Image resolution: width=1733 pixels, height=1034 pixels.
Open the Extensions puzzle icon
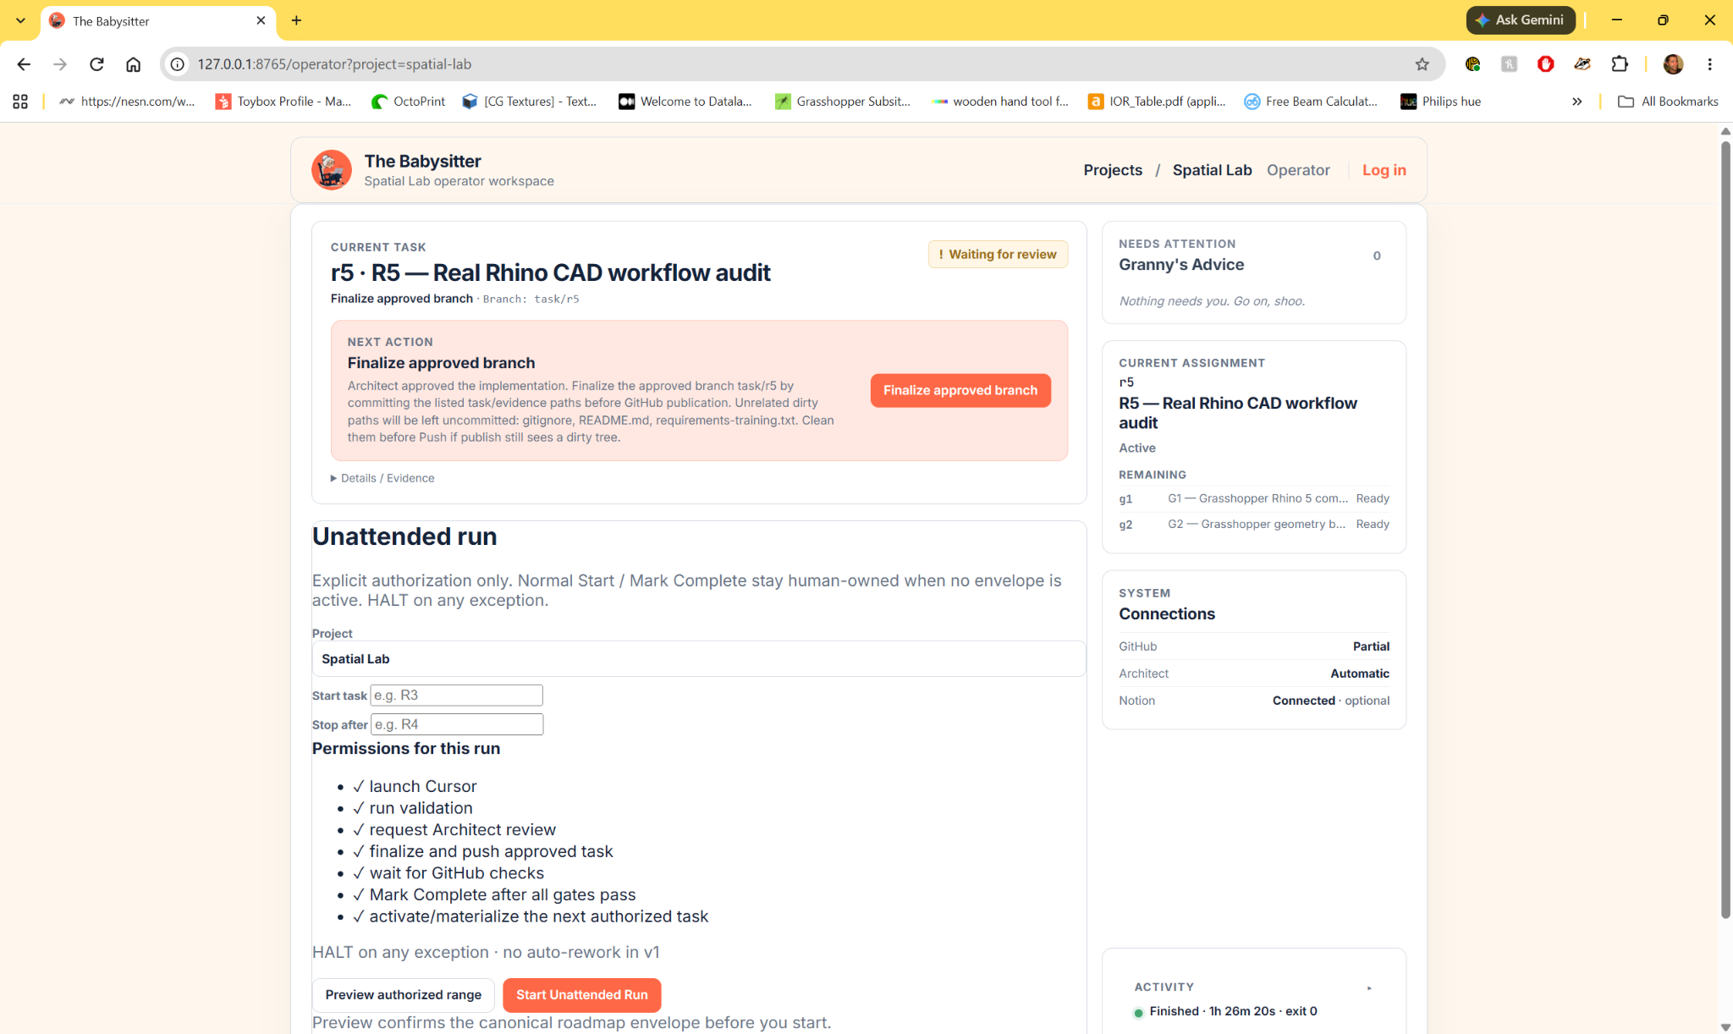tap(1619, 64)
